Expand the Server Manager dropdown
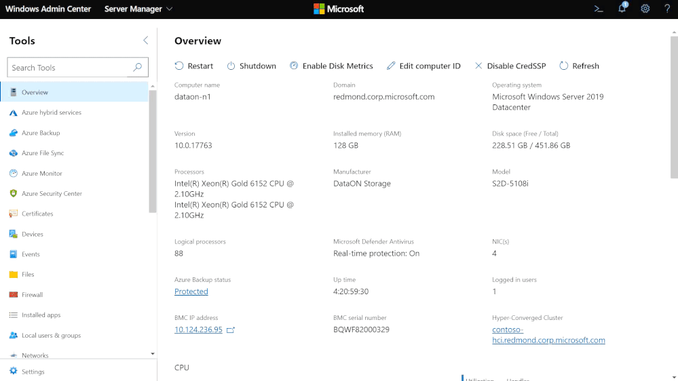 138,9
